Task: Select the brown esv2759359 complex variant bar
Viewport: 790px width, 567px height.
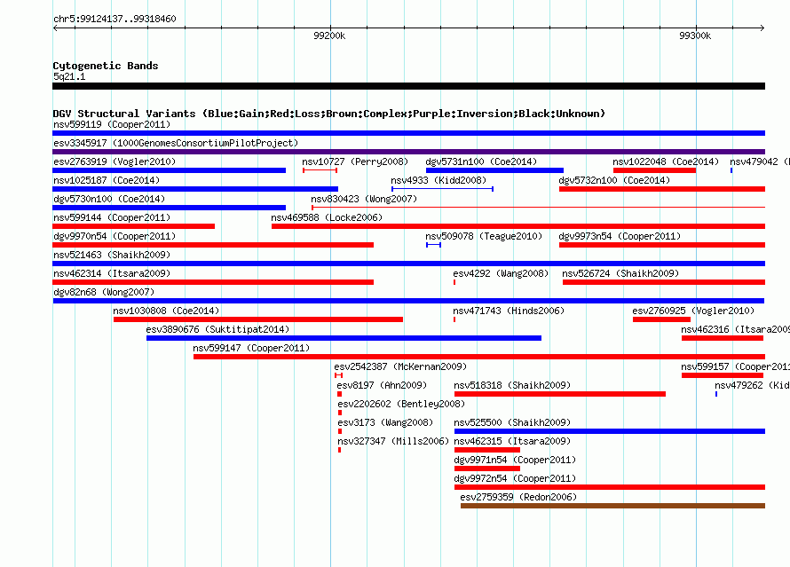Action: [x=612, y=506]
